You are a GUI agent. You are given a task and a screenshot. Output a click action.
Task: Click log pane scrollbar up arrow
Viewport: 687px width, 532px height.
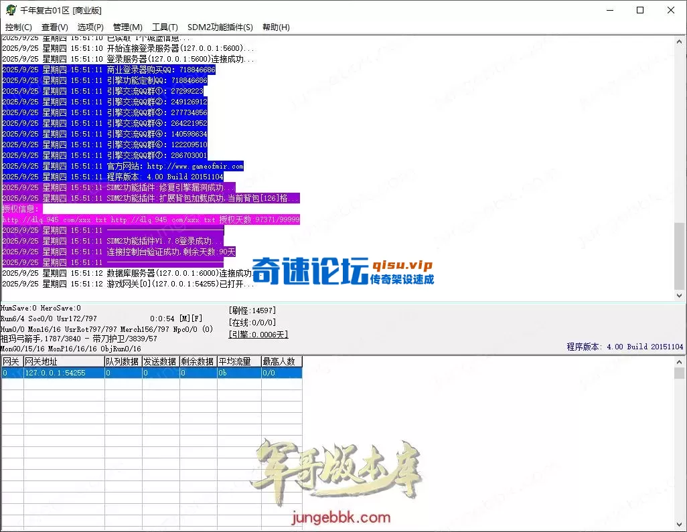(679, 41)
